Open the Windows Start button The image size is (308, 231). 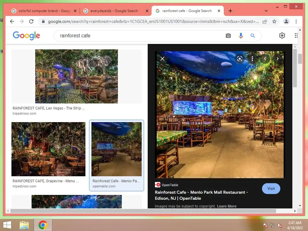click(x=7, y=225)
